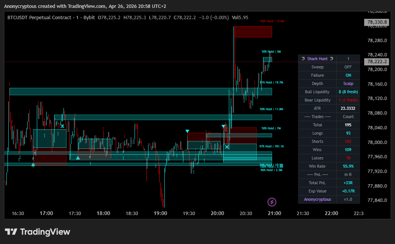
Task: Click the '50% Hold | 3M' zone label
Action: [x=271, y=52]
